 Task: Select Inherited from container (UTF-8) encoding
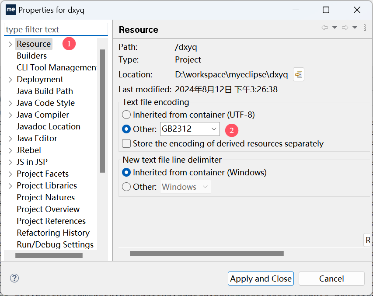(126, 115)
